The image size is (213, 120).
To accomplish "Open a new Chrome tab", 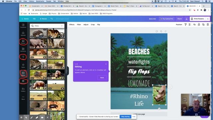I will tap(204, 6).
